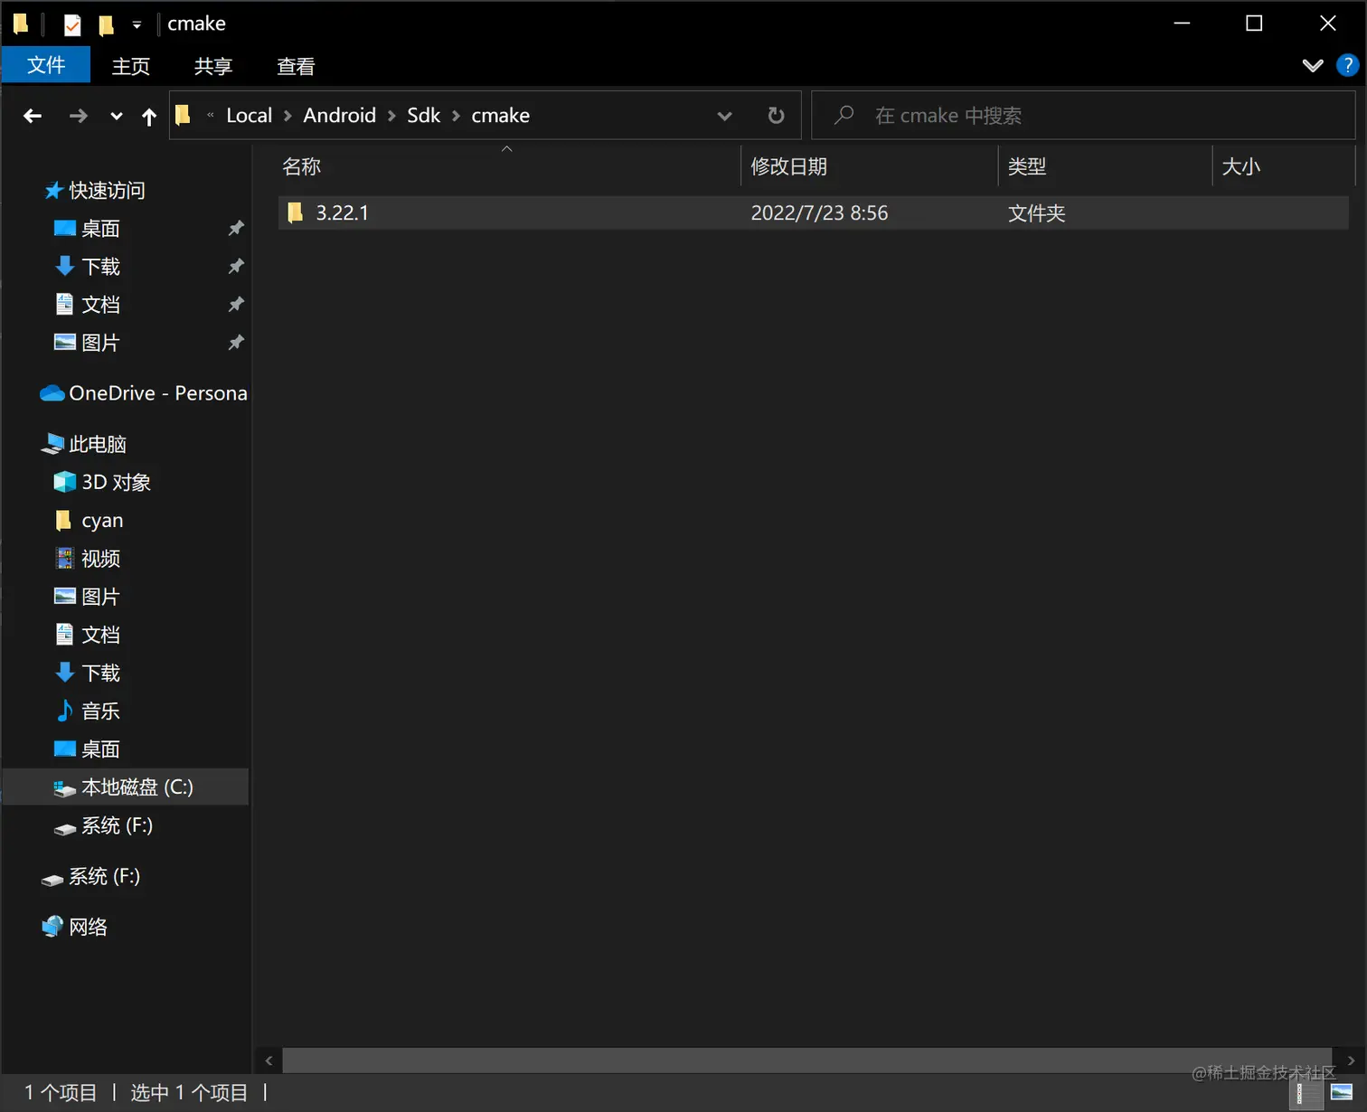Select the 3.22.1 folder
The width and height of the screenshot is (1367, 1112).
(x=813, y=212)
